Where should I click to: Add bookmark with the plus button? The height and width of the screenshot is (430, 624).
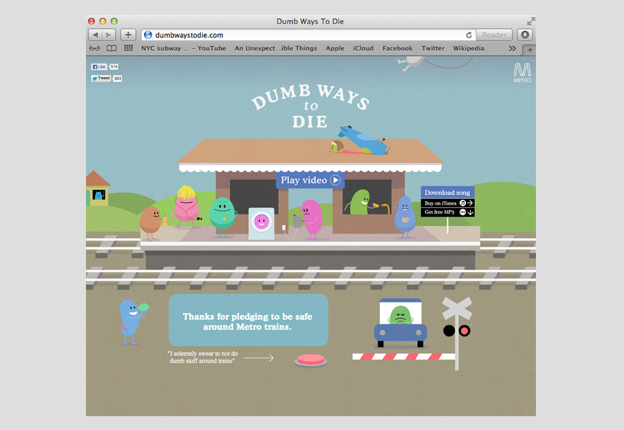click(128, 35)
